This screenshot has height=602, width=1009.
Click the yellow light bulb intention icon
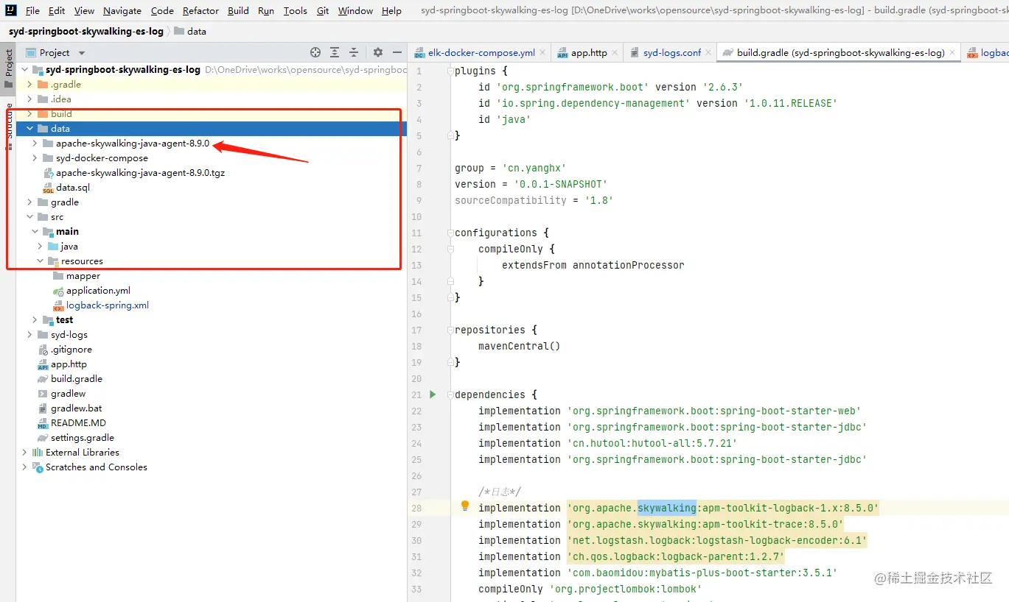click(x=465, y=506)
